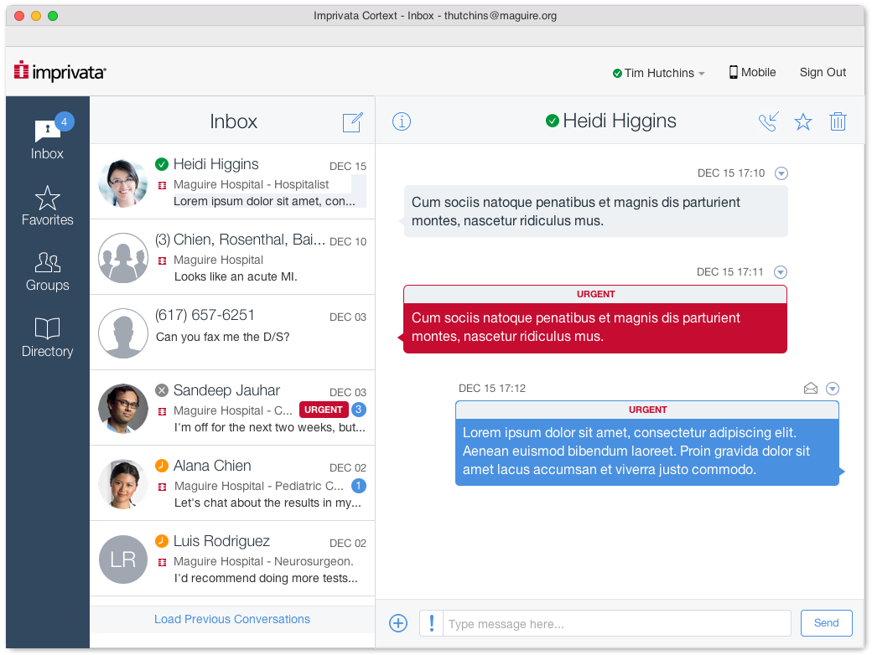The image size is (872, 655).
Task: Click Load Previous Conversations link
Action: 232,620
